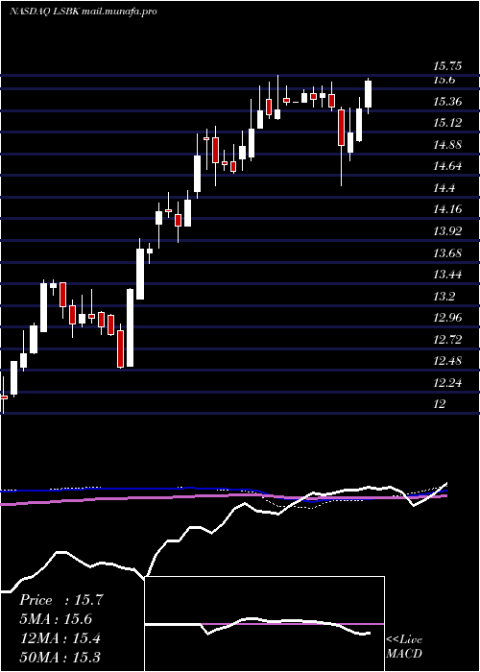The image size is (480, 672).
Task: Click the 13.92 price axis label
Action: [447, 231]
